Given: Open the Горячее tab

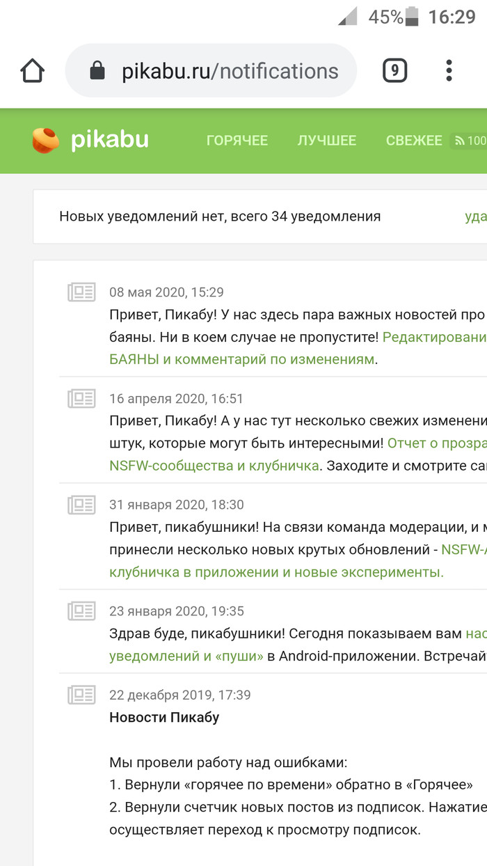Looking at the screenshot, I should (237, 141).
